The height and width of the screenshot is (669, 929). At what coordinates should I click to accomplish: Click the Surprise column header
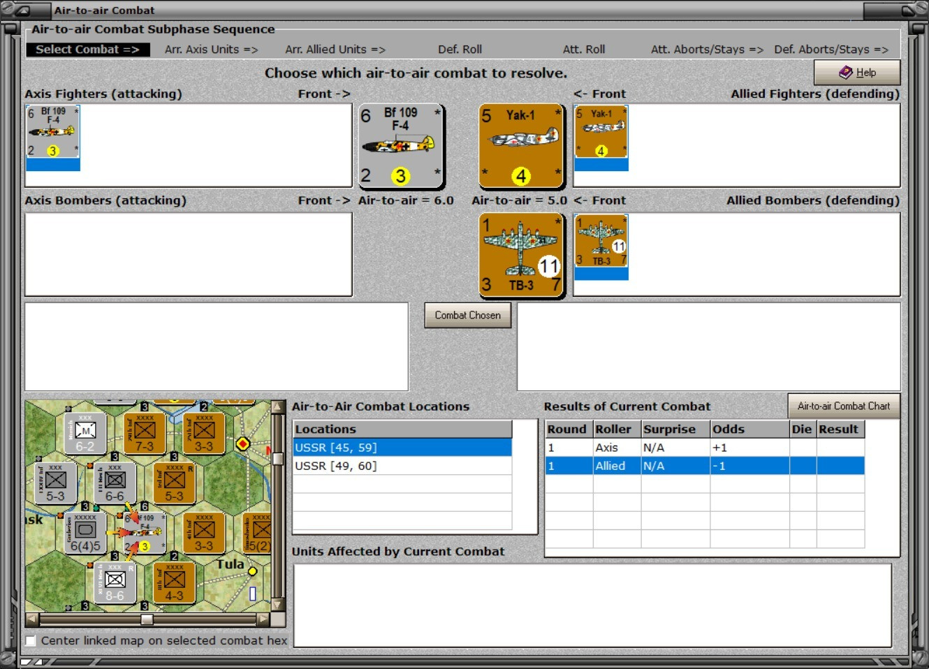(675, 429)
